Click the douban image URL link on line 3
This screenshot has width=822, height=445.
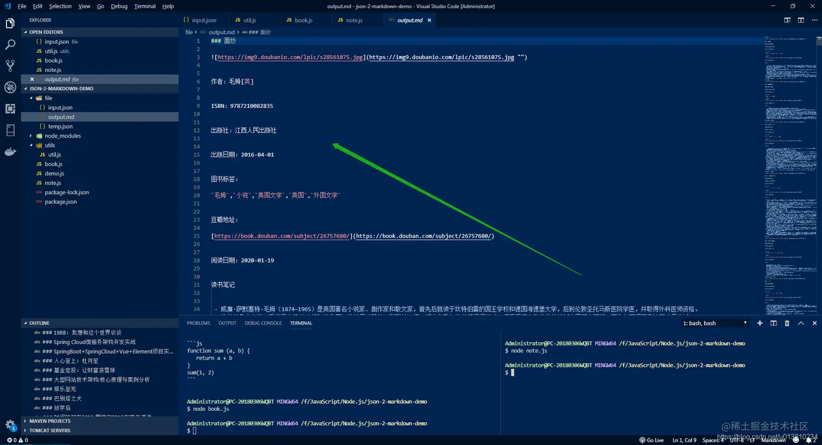pyautogui.click(x=290, y=57)
